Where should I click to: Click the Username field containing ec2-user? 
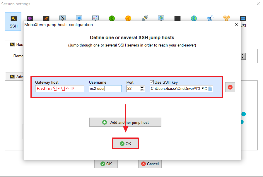tap(105, 89)
